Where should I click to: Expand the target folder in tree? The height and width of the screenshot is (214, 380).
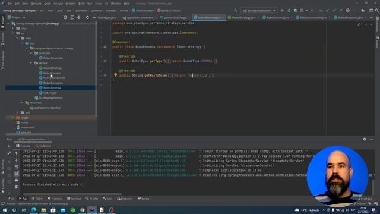[12, 118]
